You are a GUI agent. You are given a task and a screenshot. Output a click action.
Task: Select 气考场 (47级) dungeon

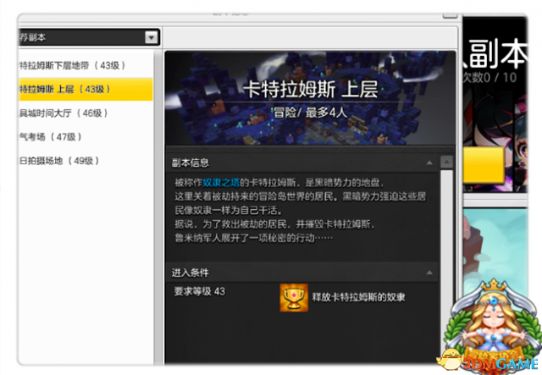pos(51,136)
